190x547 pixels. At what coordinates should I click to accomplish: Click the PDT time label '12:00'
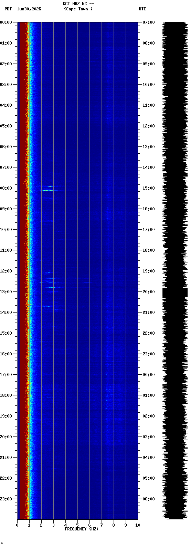[x=6, y=271]
